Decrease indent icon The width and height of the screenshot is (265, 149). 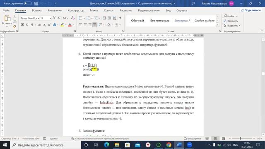click(104, 18)
